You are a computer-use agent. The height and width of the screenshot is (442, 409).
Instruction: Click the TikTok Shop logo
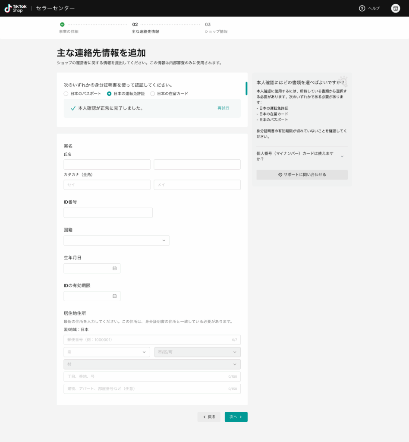tap(16, 8)
